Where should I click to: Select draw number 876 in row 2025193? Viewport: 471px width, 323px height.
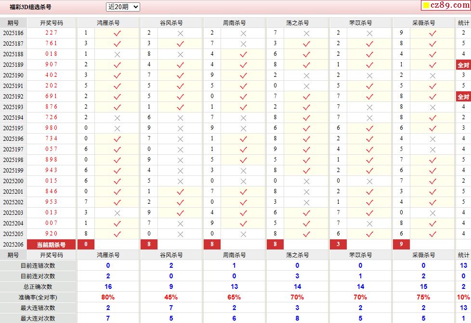[x=52, y=107]
